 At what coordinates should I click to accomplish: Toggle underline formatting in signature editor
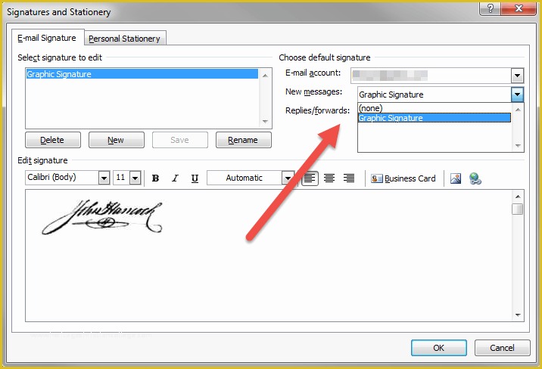click(x=195, y=178)
